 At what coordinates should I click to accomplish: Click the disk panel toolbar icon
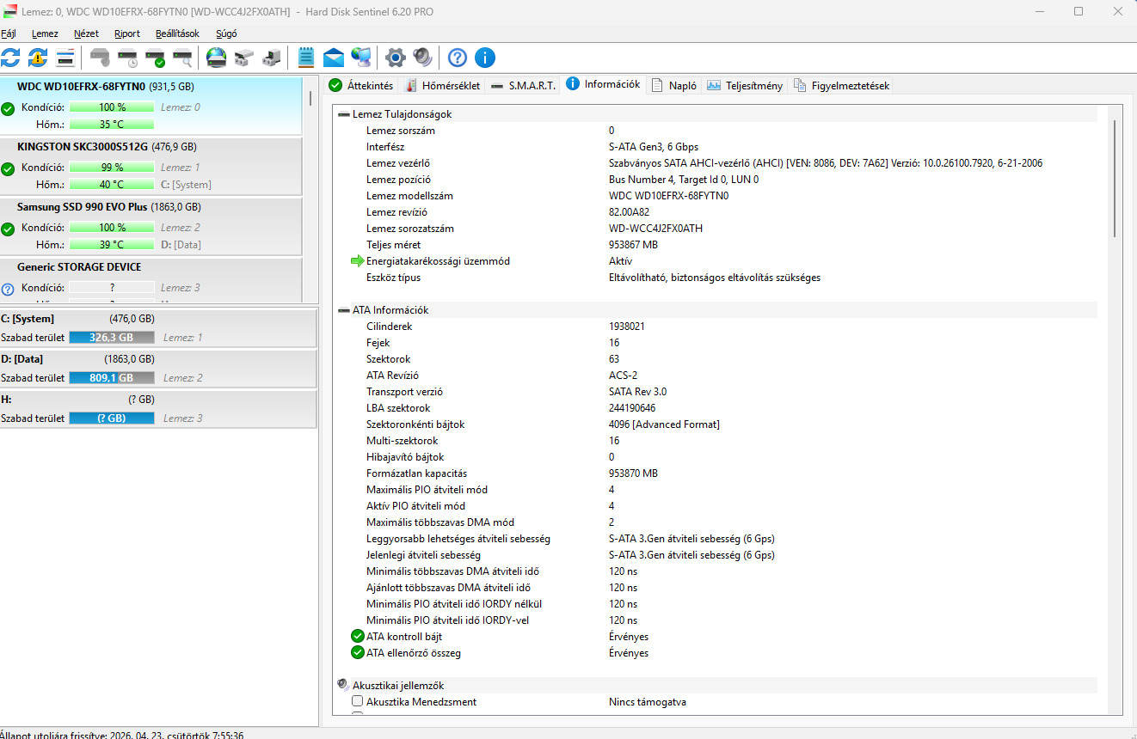(65, 58)
